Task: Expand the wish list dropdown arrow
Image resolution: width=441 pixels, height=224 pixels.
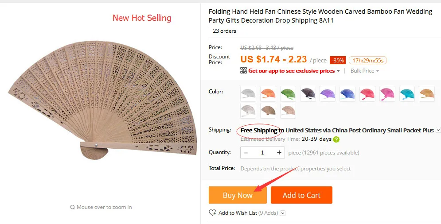Action: 283,213
